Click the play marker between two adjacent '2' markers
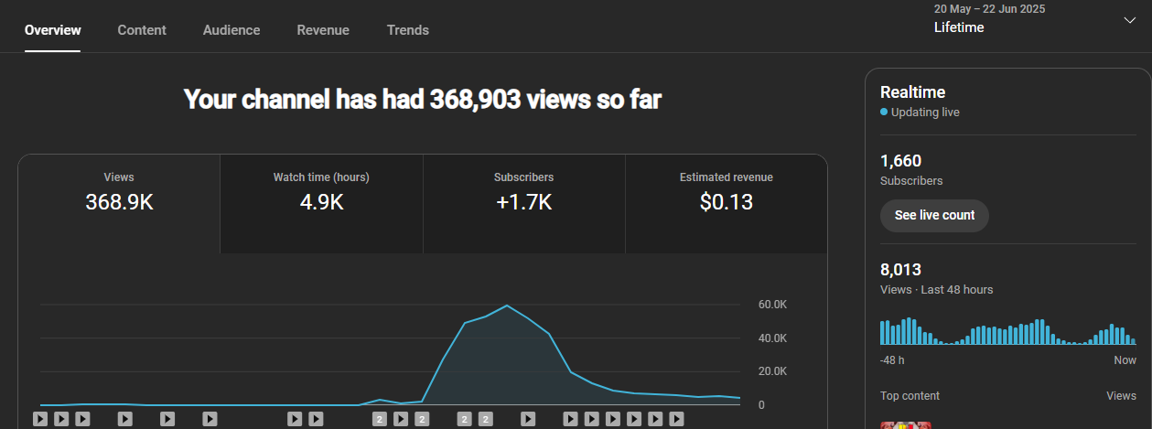Screen dimensions: 1152x429 click(401, 419)
